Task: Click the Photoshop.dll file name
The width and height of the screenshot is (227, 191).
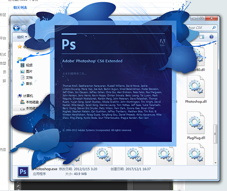Action: point(196,102)
